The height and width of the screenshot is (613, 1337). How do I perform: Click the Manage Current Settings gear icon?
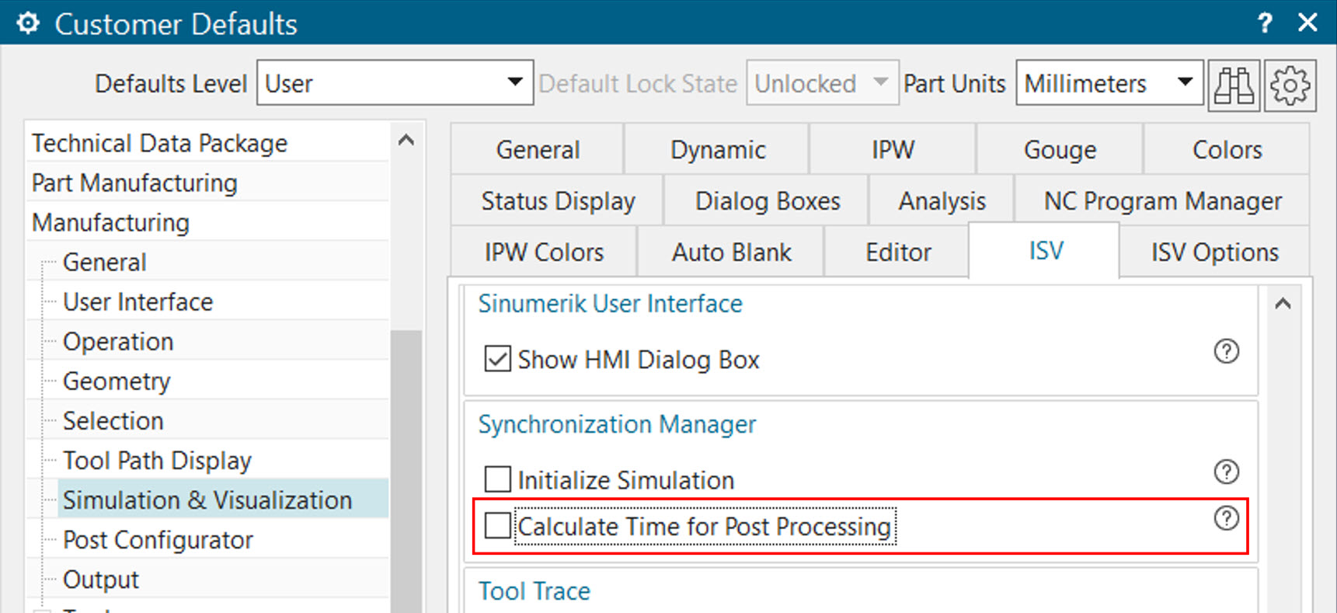pos(1291,85)
